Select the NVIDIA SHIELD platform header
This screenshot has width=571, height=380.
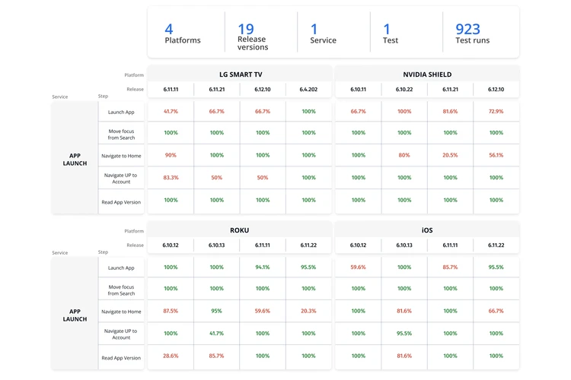(427, 74)
